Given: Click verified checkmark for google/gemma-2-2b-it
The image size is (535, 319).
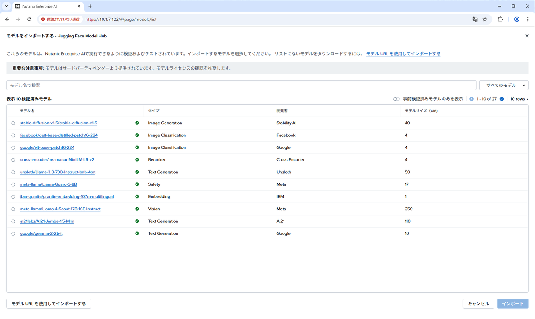Looking at the screenshot, I should pyautogui.click(x=137, y=233).
